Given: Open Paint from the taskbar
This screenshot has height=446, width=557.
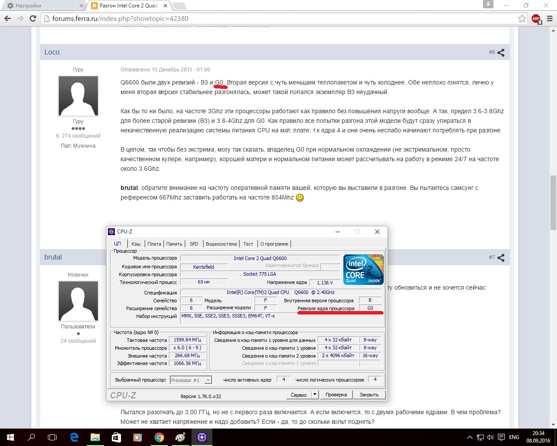Looking at the screenshot, I should [x=180, y=437].
